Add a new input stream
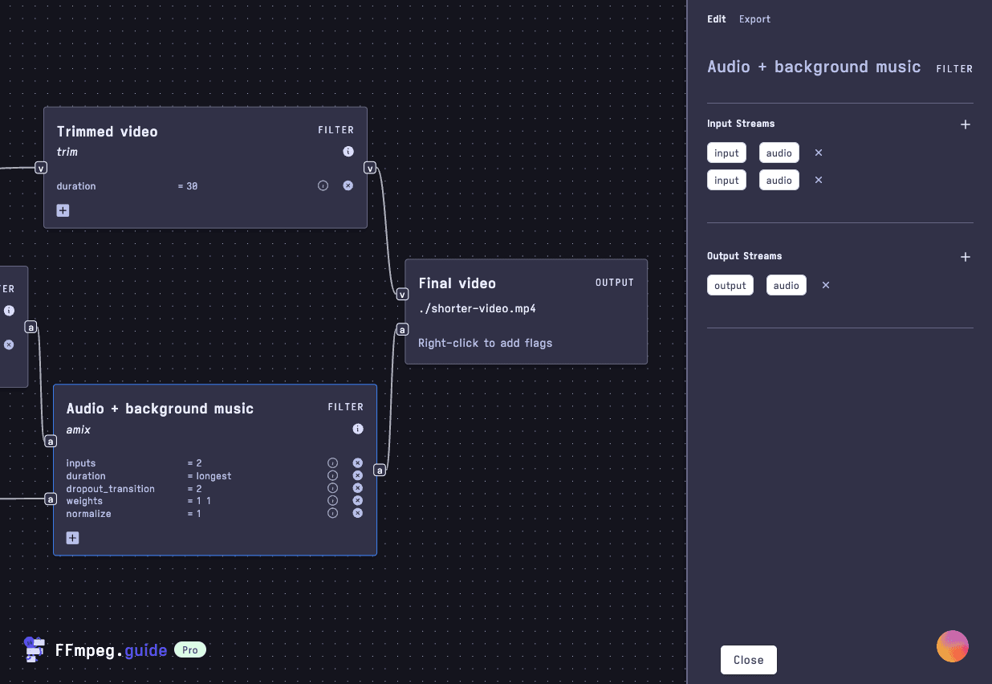This screenshot has height=684, width=992. click(x=966, y=124)
